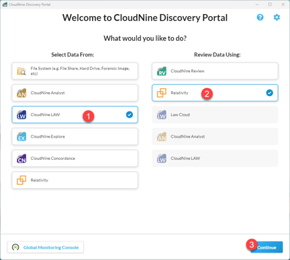Maximize the CloudNine Discovery Portal window

[x=270, y=5]
